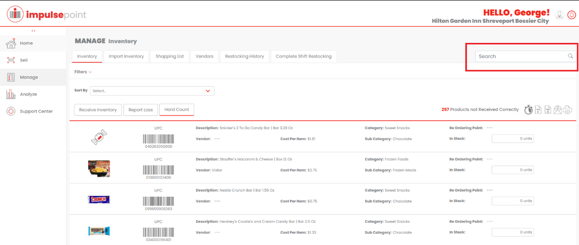Open the Home page from sidebar
This screenshot has height=245, width=579.
coord(26,43)
